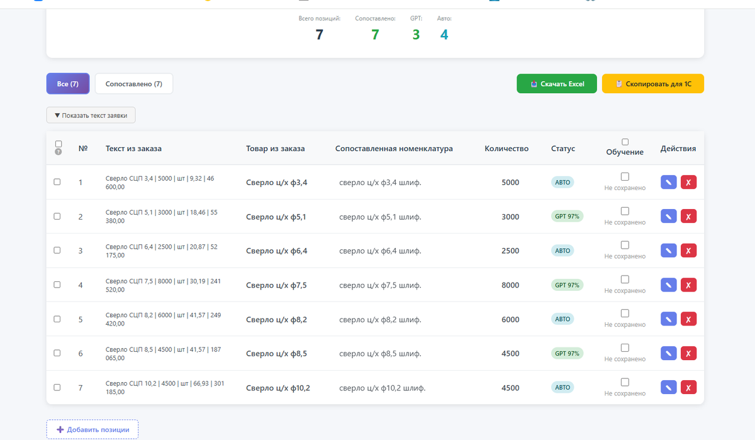Enable Обучение checkbox for Сверло ц/х ф3,4
The width and height of the screenshot is (755, 440).
[x=625, y=176]
